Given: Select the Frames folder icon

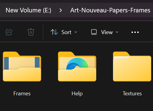Looking at the screenshot, I should coord(22,66).
